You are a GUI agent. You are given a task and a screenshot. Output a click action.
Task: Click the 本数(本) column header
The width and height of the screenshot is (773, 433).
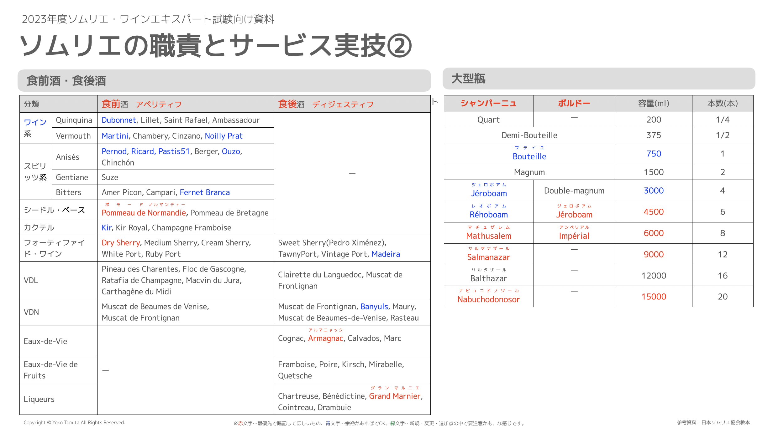(x=723, y=103)
